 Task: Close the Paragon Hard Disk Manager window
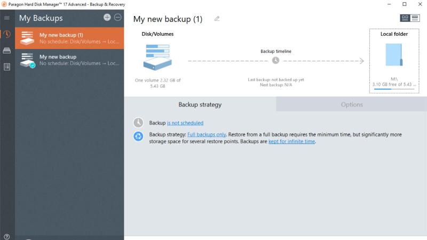(x=420, y=4)
